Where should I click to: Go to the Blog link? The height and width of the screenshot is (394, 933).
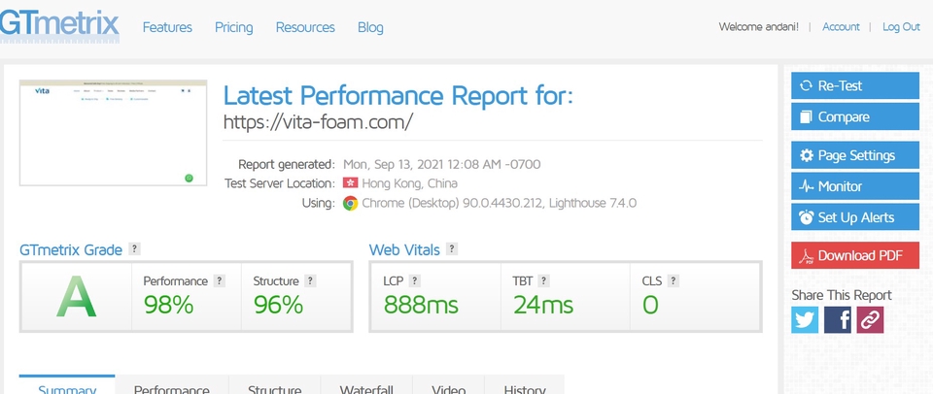coord(370,27)
